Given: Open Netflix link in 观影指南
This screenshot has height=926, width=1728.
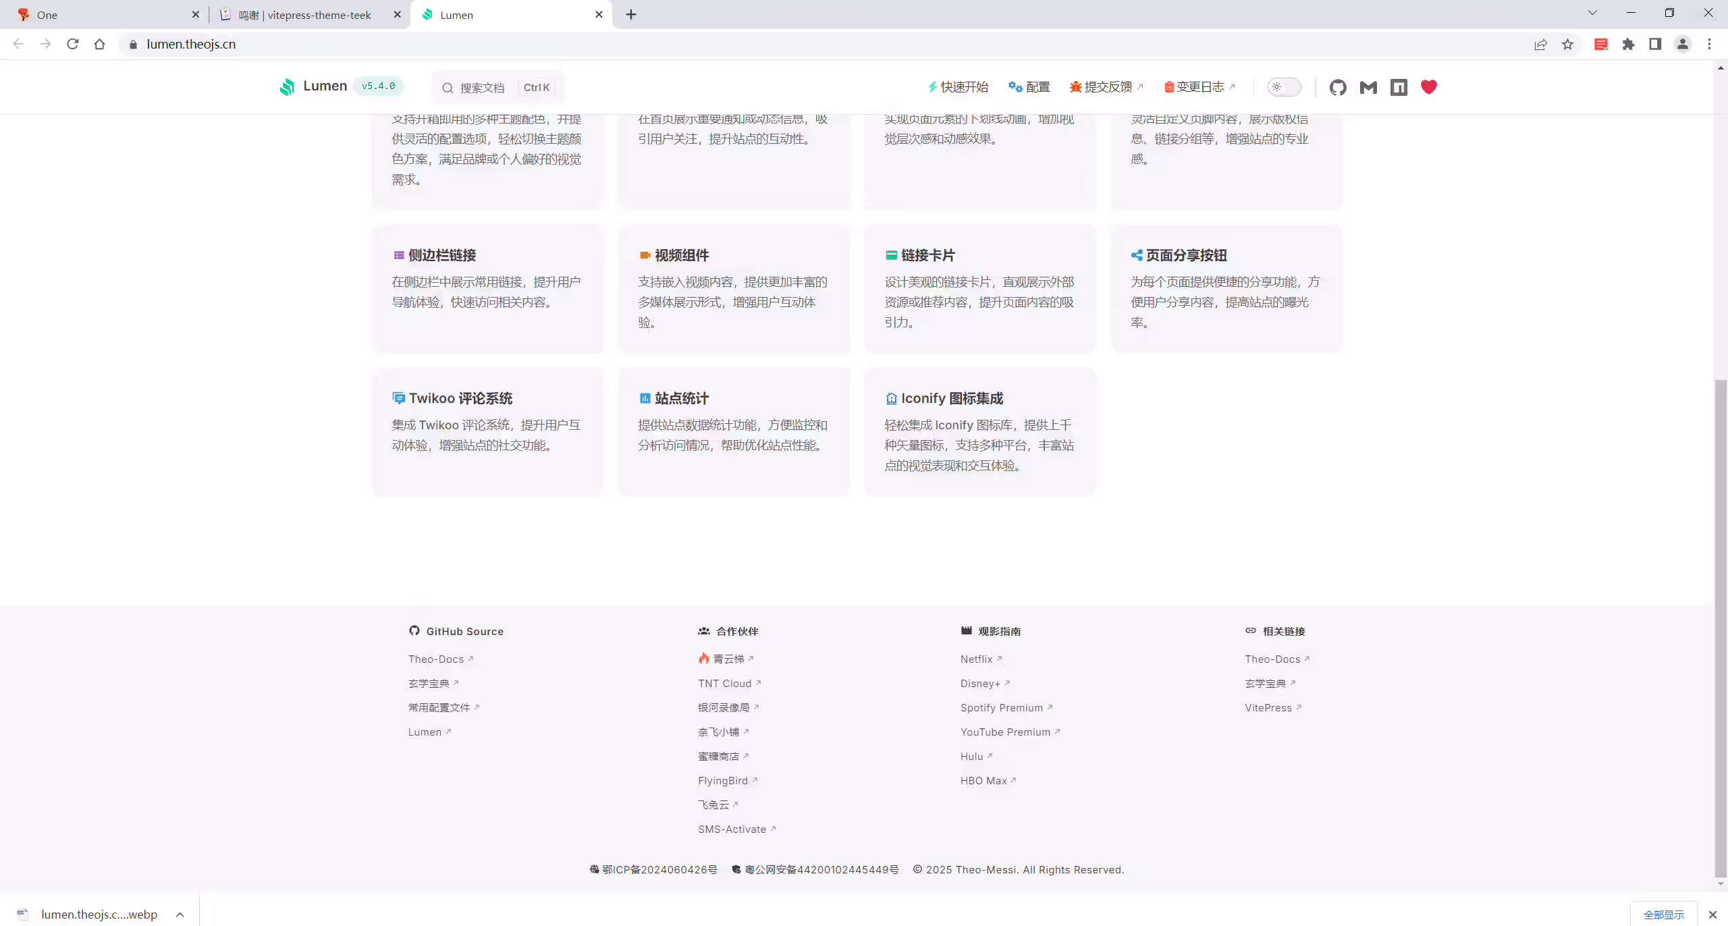Looking at the screenshot, I should (981, 659).
